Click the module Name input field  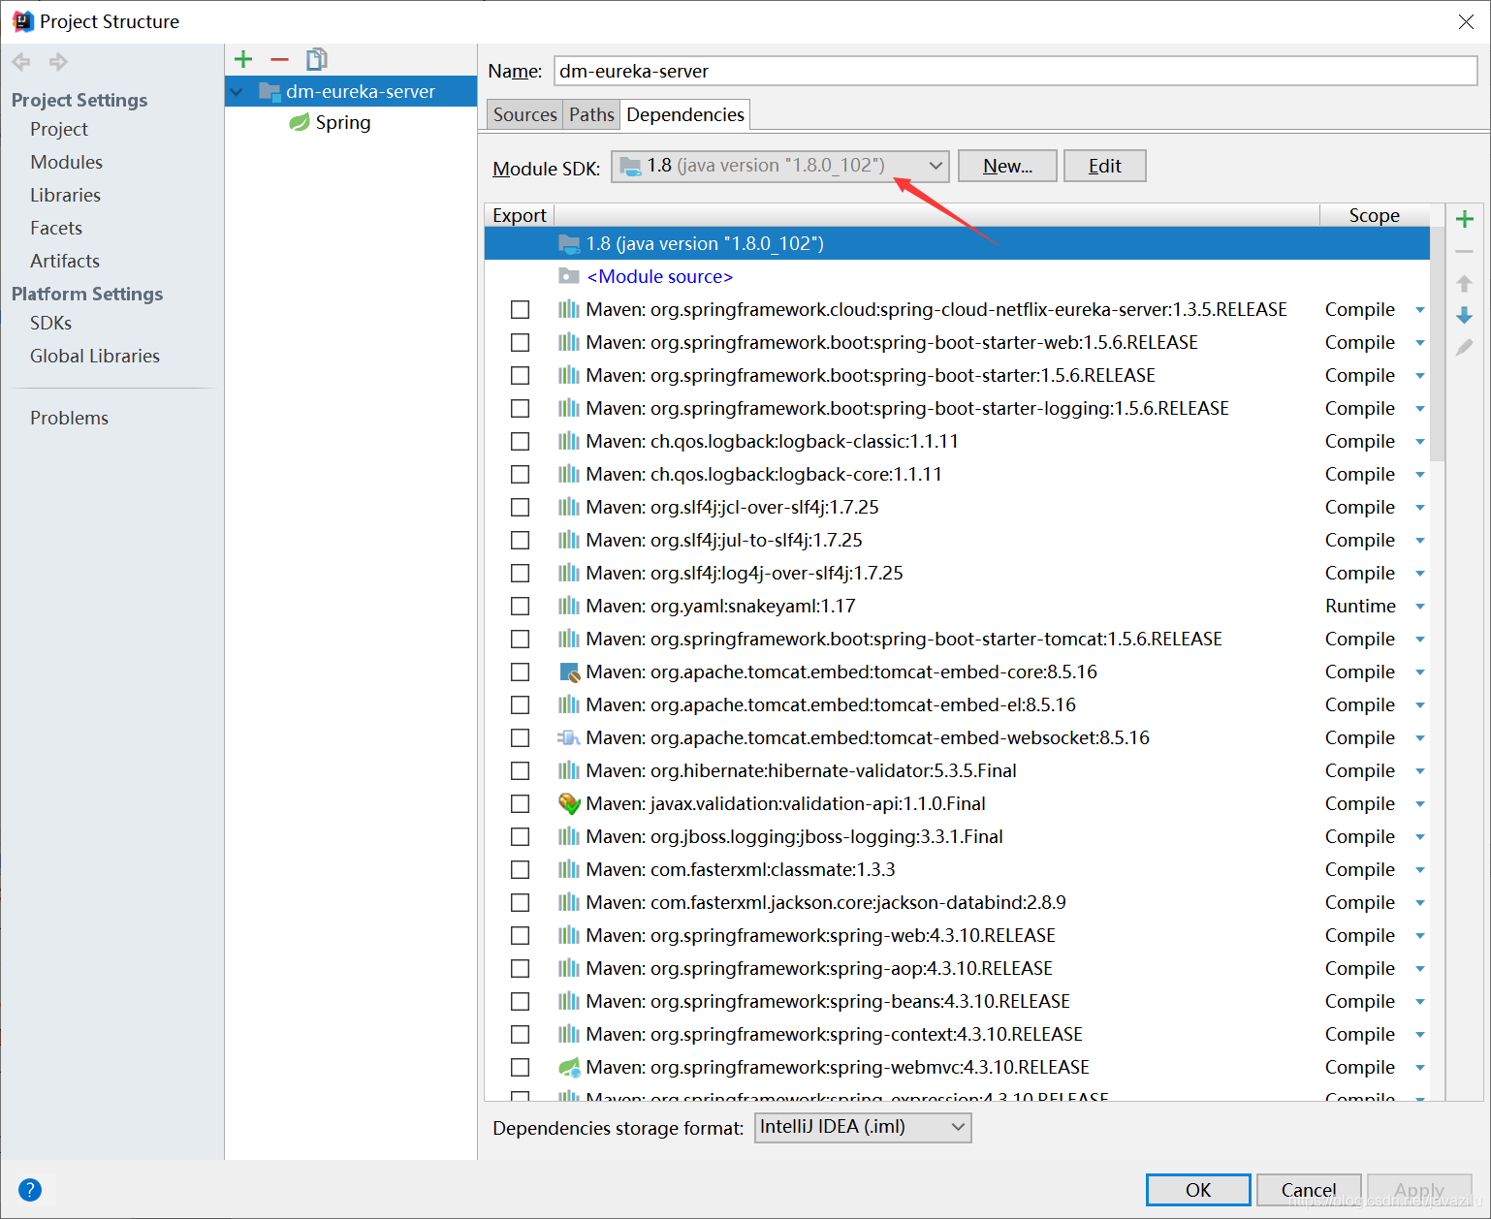1015,71
